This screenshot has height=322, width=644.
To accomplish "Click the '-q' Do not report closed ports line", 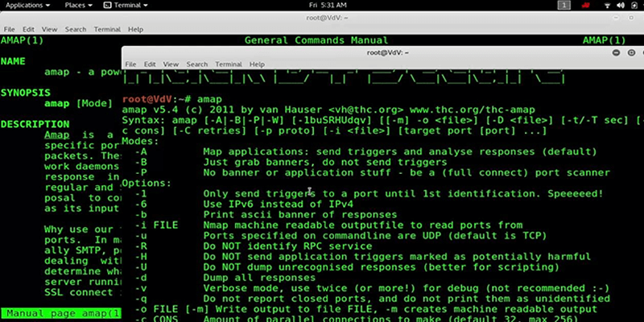I will (x=373, y=299).
